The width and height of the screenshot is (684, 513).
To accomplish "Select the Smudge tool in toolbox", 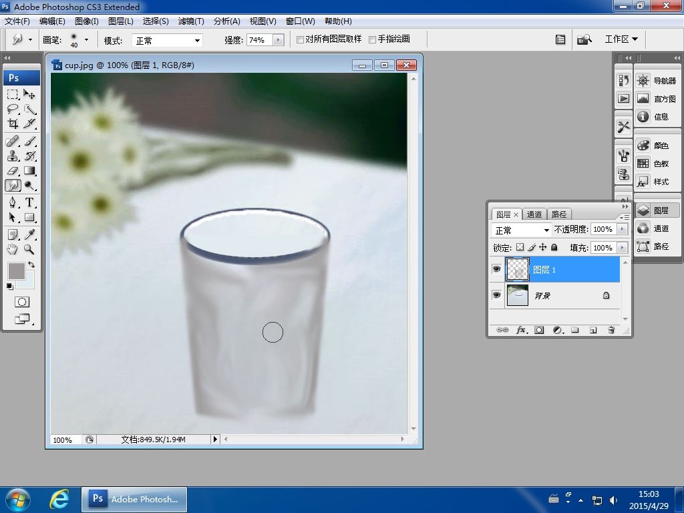I will click(13, 186).
